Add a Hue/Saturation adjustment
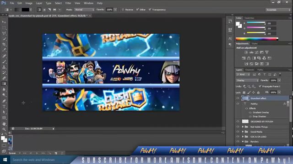Screen dimensions: 293x164 click(x=244, y=58)
